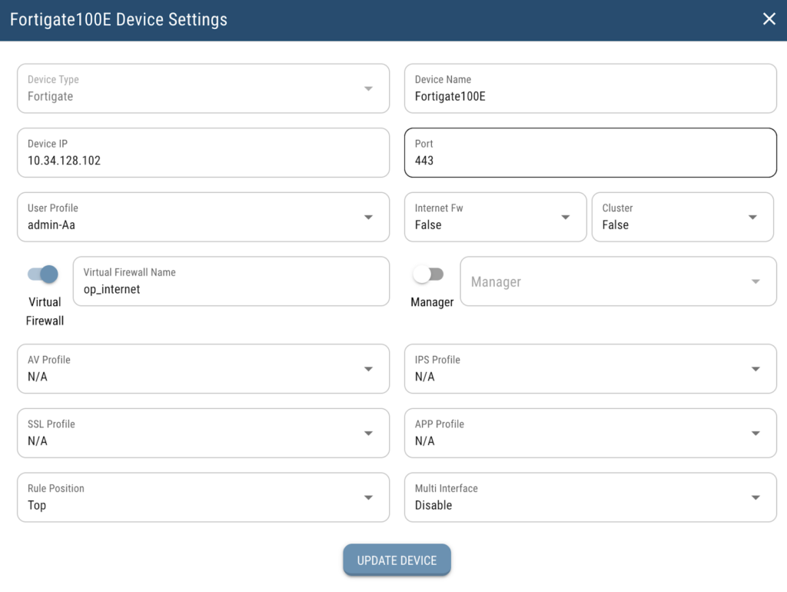787x592 pixels.
Task: Open the disabled Manager dropdown
Action: pyautogui.click(x=618, y=281)
